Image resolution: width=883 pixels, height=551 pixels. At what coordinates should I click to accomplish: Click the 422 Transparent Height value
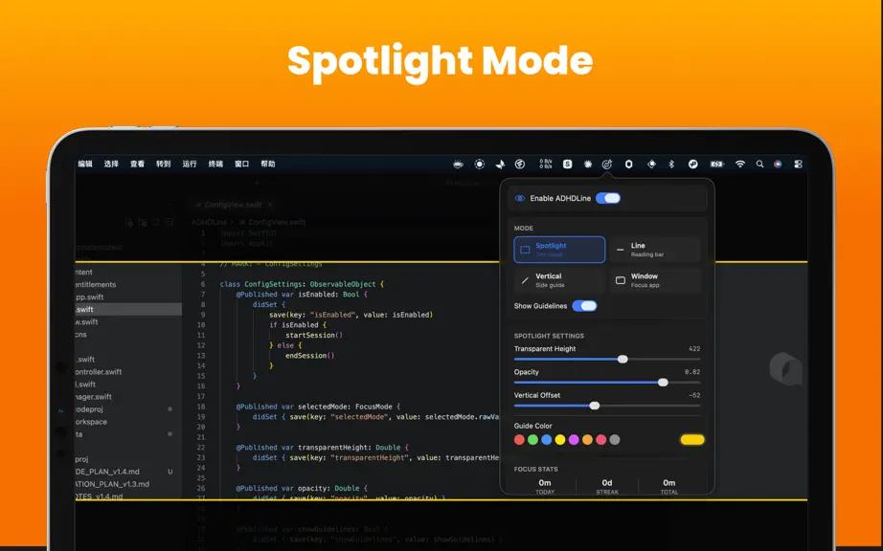[694, 348]
